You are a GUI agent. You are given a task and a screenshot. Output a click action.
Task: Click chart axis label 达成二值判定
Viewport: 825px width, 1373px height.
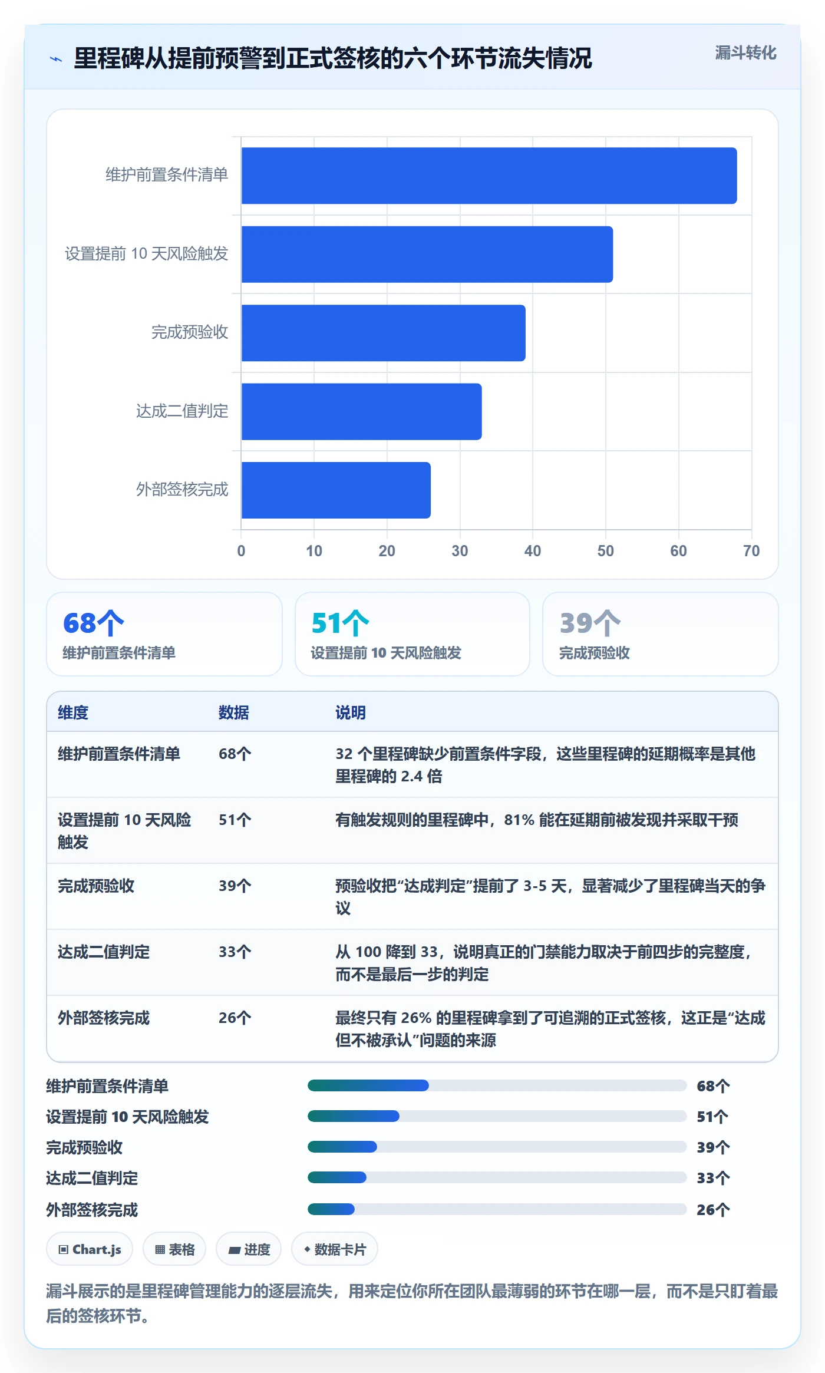182,411
